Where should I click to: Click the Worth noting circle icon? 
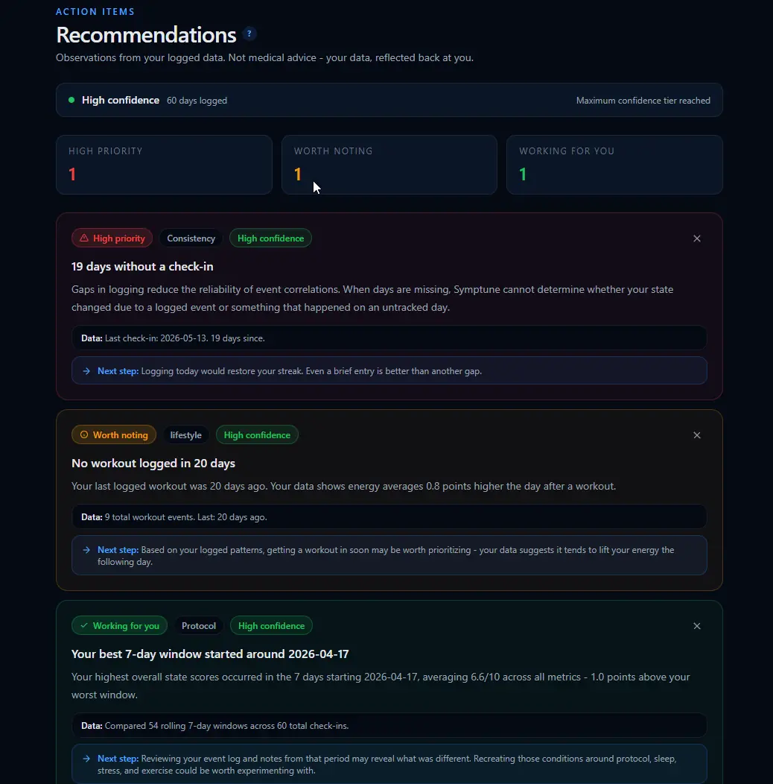tap(84, 435)
